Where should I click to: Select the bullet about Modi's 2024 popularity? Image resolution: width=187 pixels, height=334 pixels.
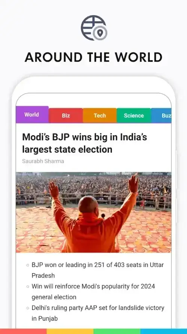click(x=93, y=291)
